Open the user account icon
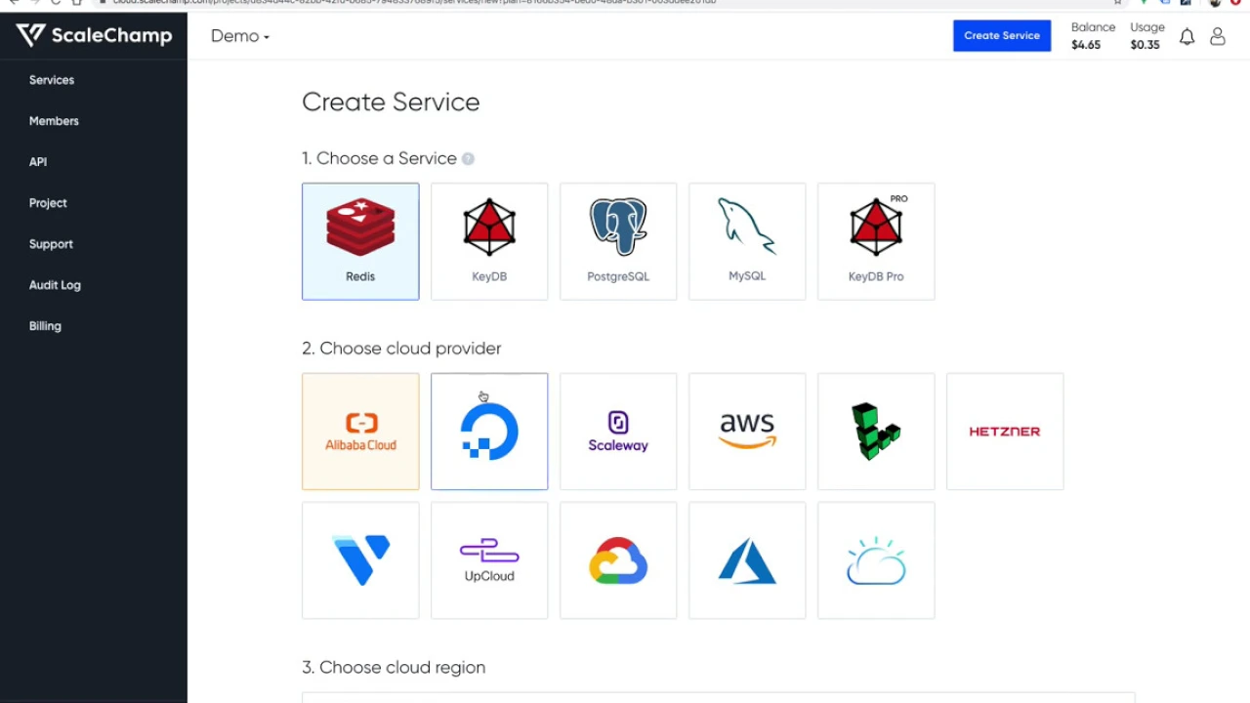Image resolution: width=1250 pixels, height=703 pixels. coord(1218,36)
